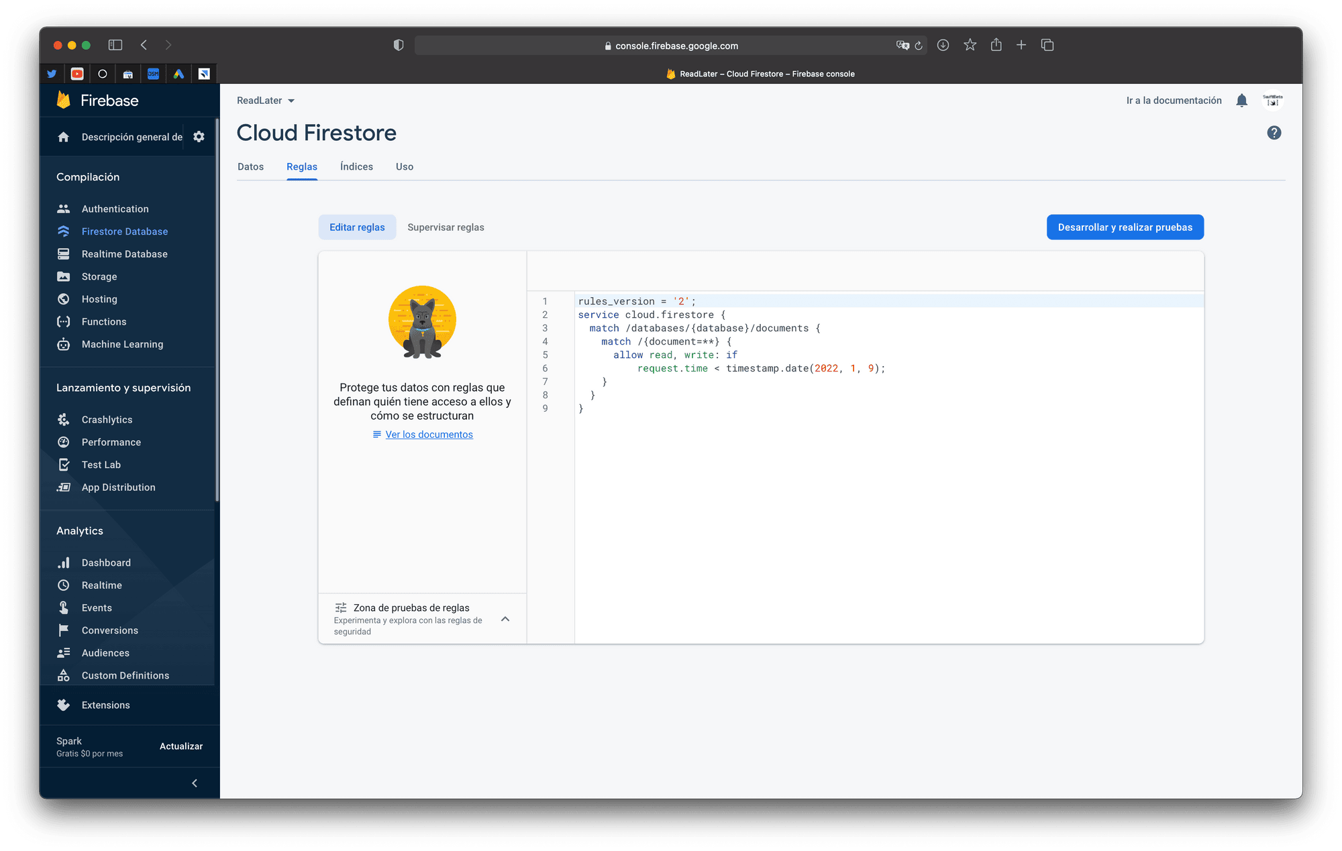The width and height of the screenshot is (1342, 851).
Task: Show Safari tab overview
Action: 1047,45
